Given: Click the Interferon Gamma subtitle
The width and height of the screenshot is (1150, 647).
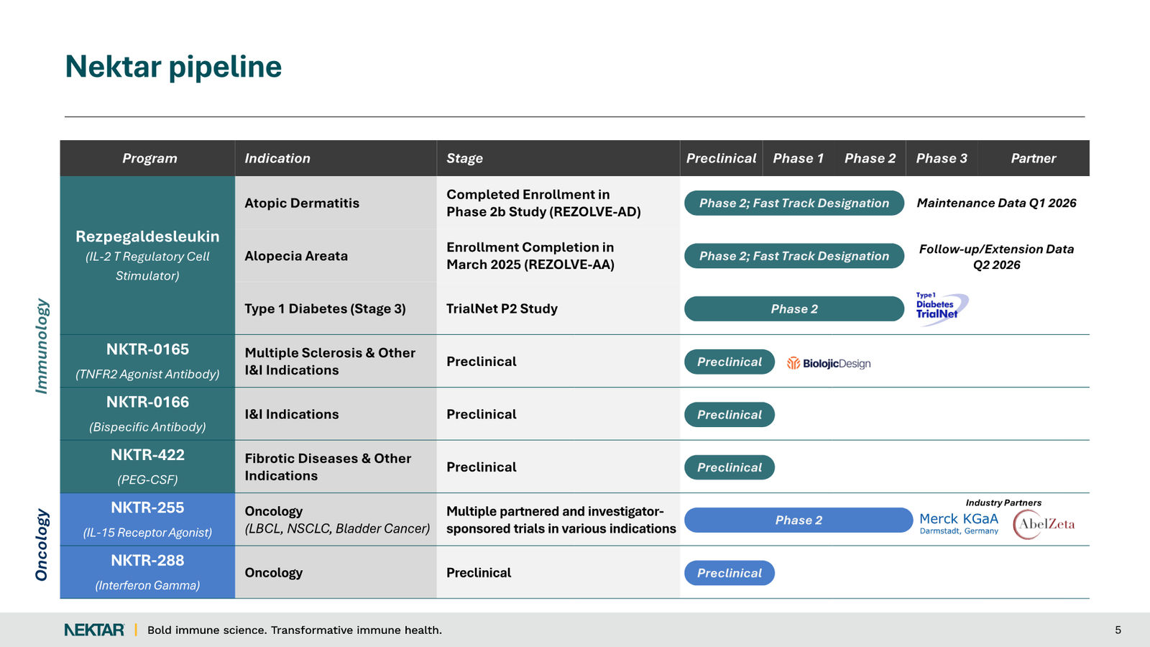Looking at the screenshot, I should point(147,585).
